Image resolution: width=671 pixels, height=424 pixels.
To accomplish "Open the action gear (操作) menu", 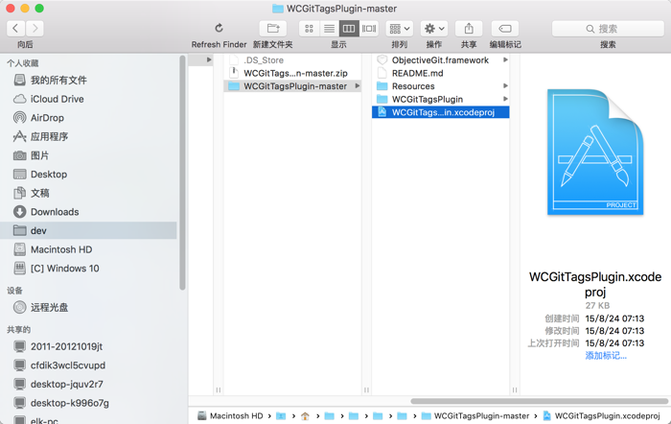I will point(434,29).
